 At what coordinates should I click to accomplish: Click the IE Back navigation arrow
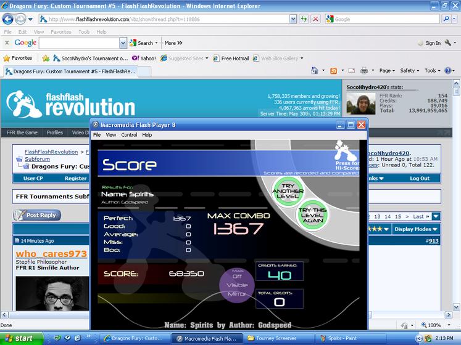point(8,19)
